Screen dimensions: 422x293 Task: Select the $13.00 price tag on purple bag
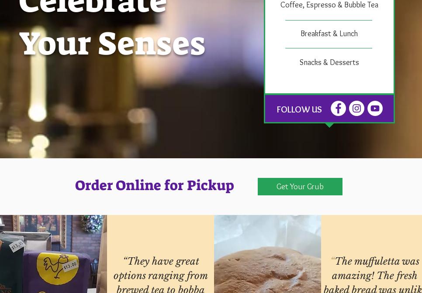pyautogui.click(x=70, y=266)
